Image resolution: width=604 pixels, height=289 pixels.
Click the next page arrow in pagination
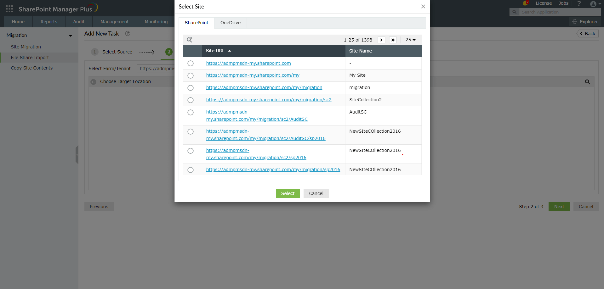tap(381, 40)
